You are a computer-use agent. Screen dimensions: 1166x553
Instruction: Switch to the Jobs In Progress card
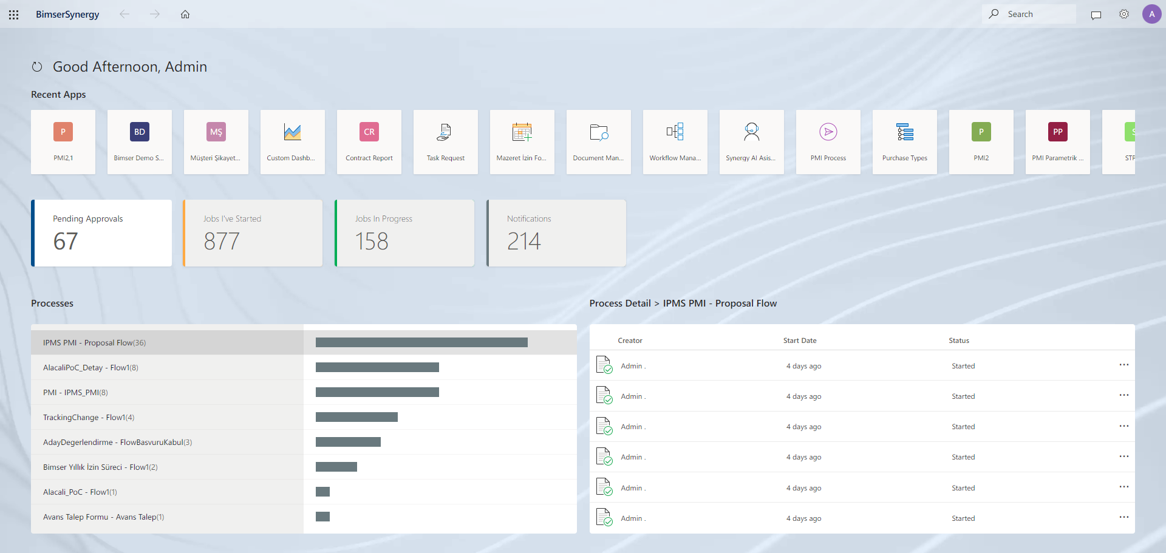pos(404,233)
